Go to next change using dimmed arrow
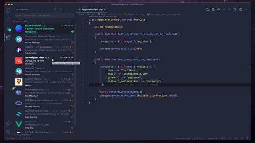The width and height of the screenshot is (255, 143). 229,10
